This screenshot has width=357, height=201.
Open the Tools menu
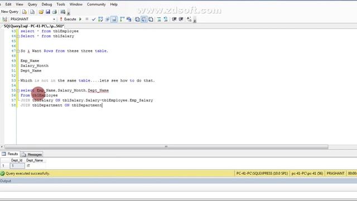point(61,4)
